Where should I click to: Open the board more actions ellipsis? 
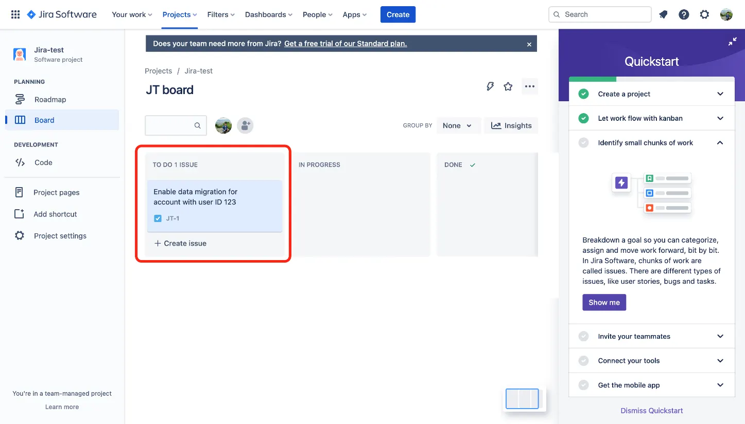point(529,86)
